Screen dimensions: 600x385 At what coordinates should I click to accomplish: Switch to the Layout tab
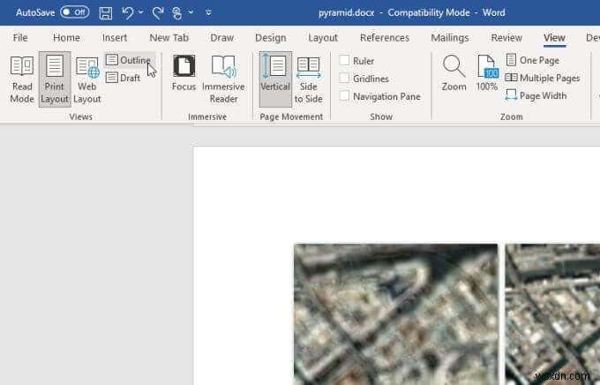(323, 38)
